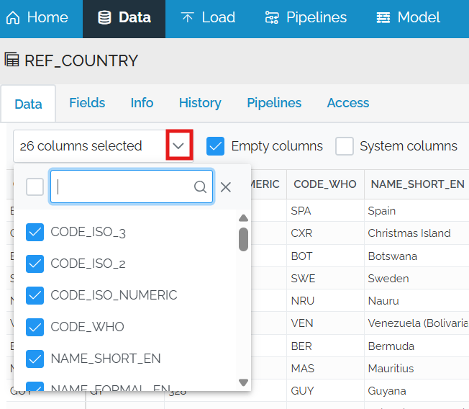Open the Load navigation item
The height and width of the screenshot is (409, 469).
(208, 18)
